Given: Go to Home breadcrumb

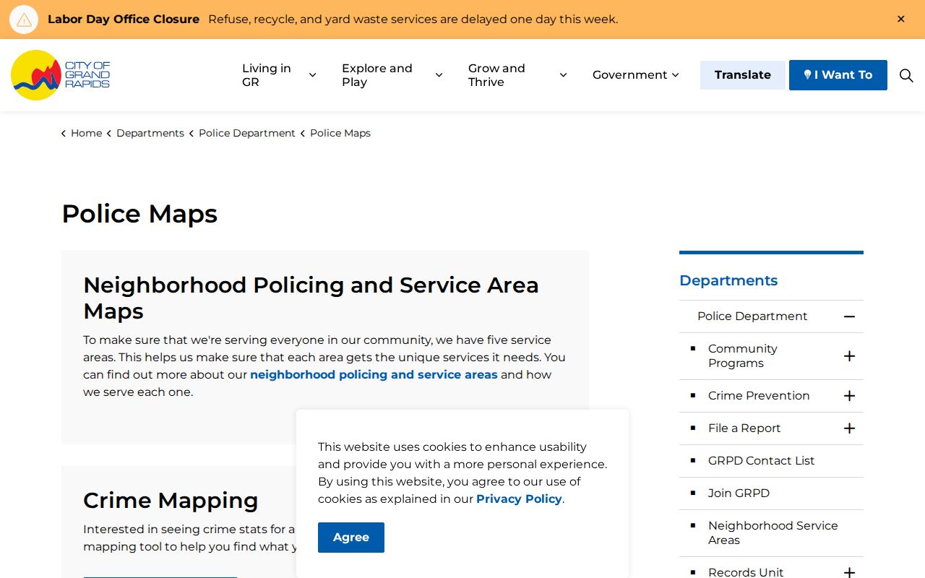Looking at the screenshot, I should tap(86, 133).
